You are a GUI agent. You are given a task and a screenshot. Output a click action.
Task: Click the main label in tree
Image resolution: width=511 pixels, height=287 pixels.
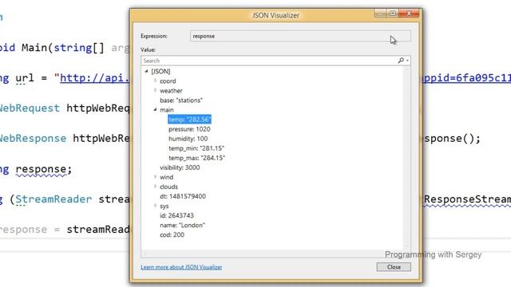pos(167,110)
